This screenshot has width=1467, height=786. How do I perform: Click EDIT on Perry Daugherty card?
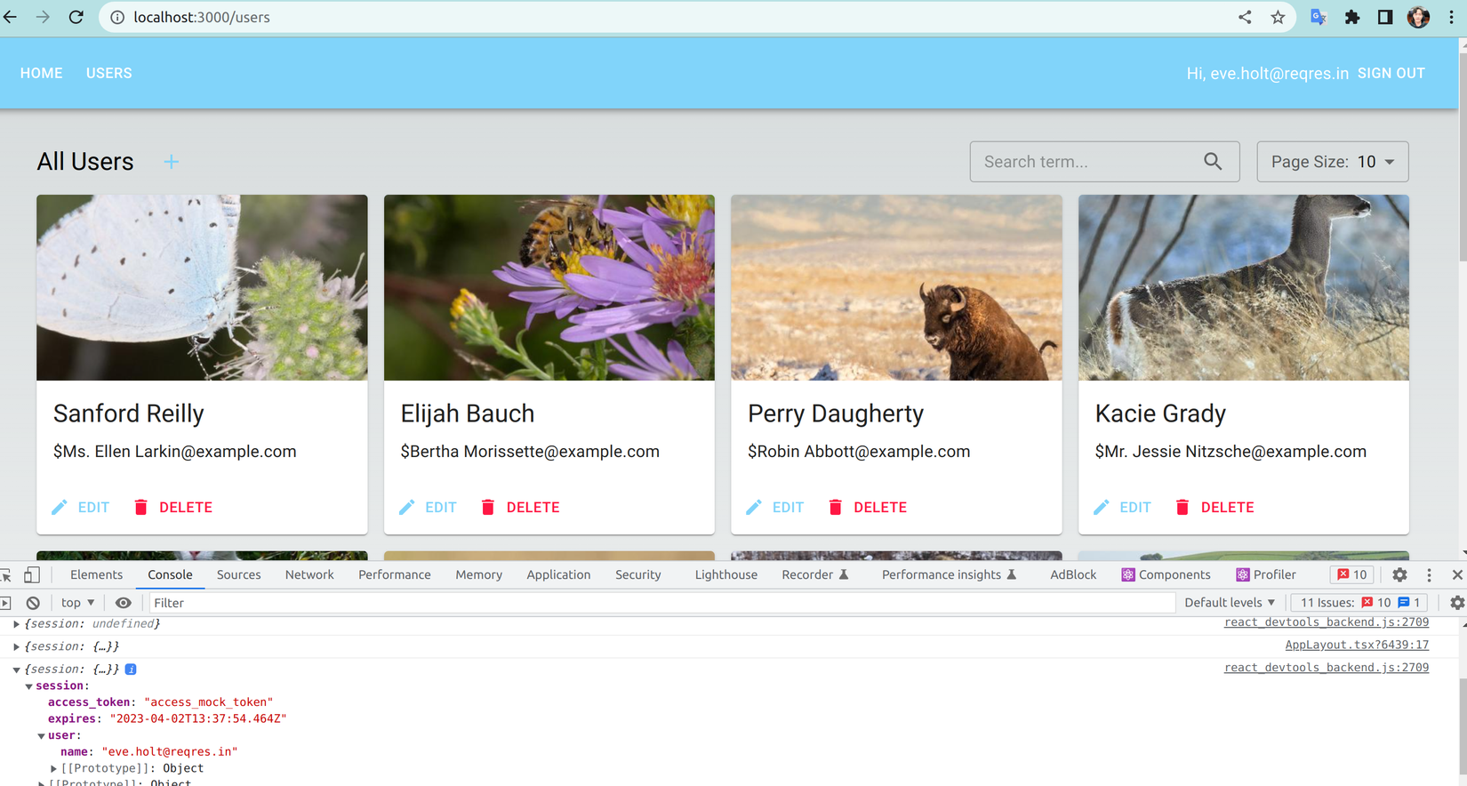(x=775, y=507)
